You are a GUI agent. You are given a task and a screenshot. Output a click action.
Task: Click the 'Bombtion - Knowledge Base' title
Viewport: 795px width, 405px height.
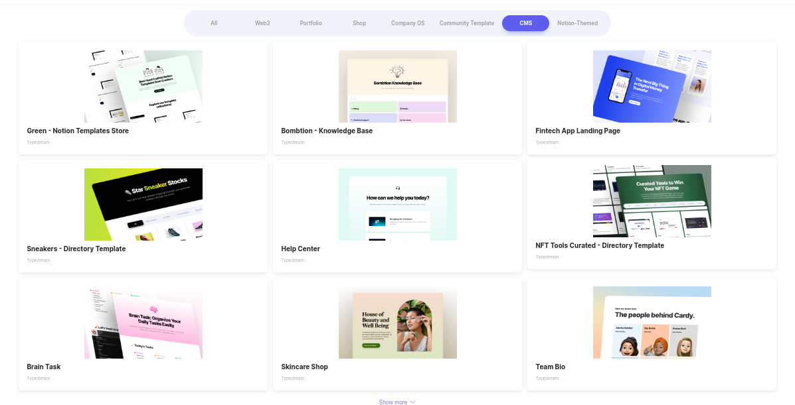point(327,131)
